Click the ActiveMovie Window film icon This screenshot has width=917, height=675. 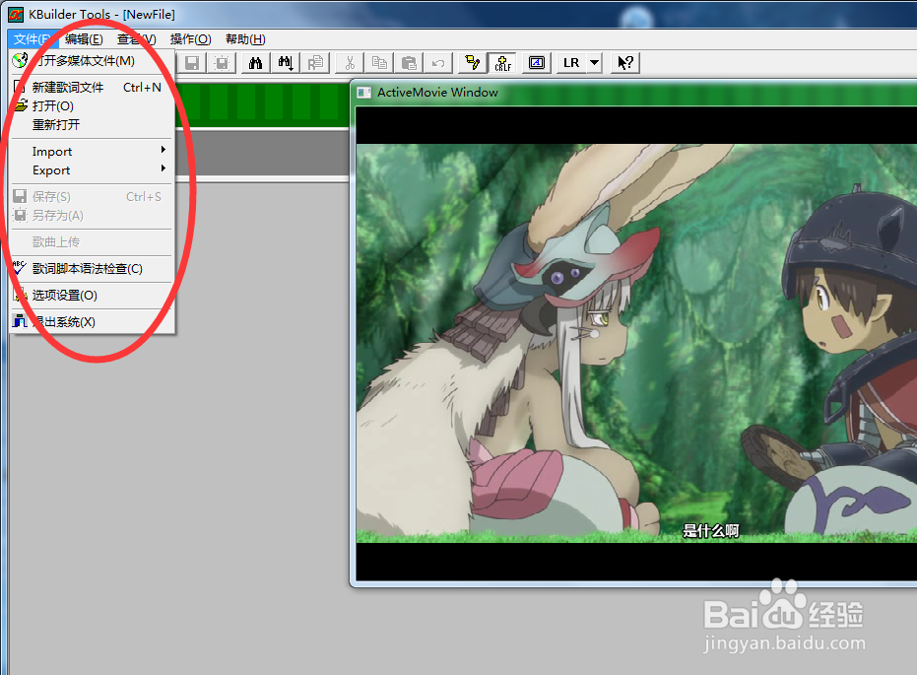(x=364, y=93)
